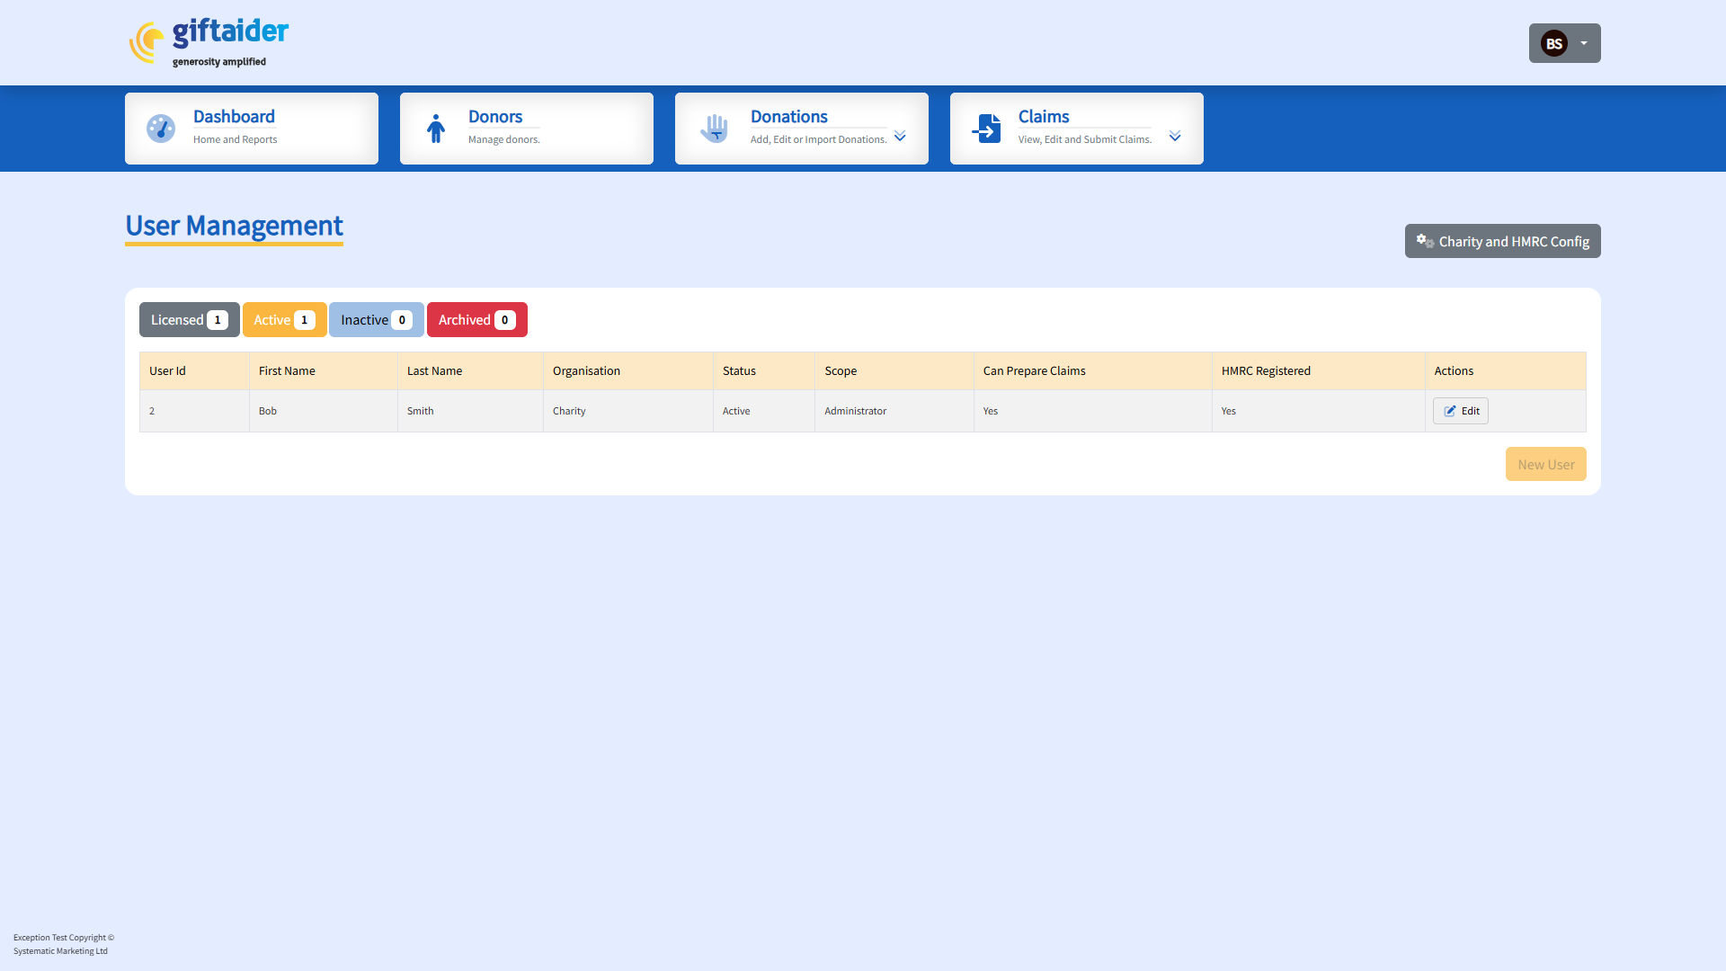
Task: Show Active users filter
Action: tap(285, 320)
